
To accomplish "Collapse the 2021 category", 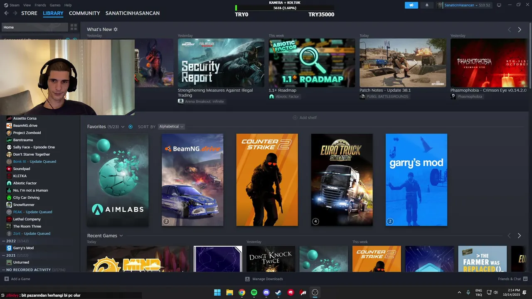I will coord(4,255).
